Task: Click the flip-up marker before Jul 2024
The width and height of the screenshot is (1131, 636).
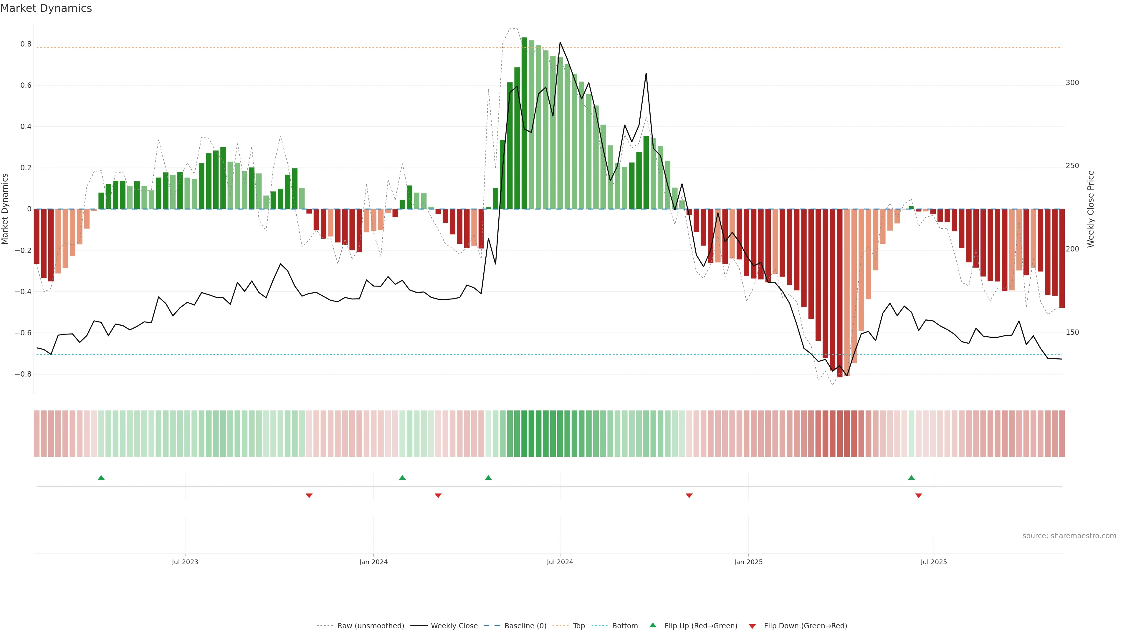Action: [488, 478]
